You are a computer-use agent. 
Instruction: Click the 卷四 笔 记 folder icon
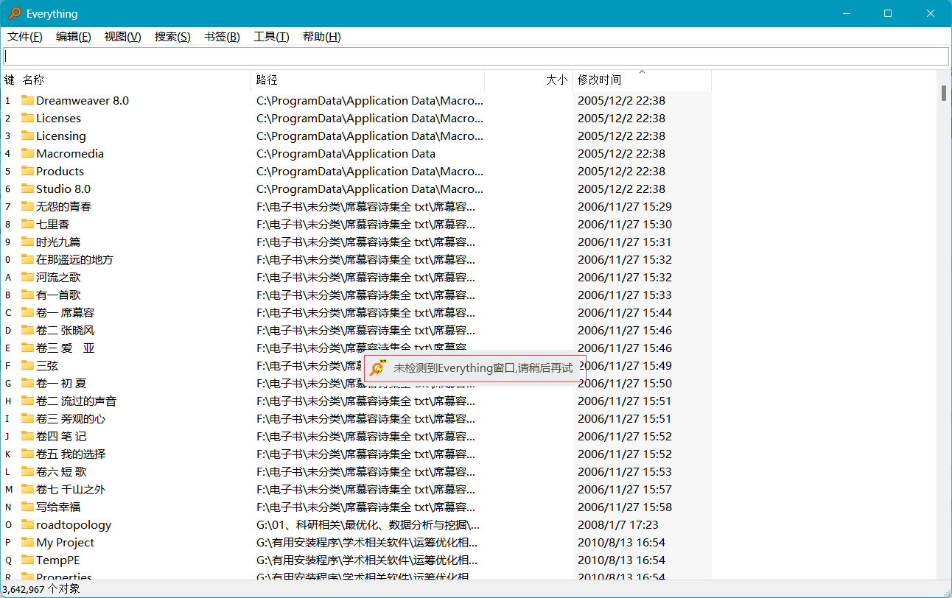[x=28, y=436]
